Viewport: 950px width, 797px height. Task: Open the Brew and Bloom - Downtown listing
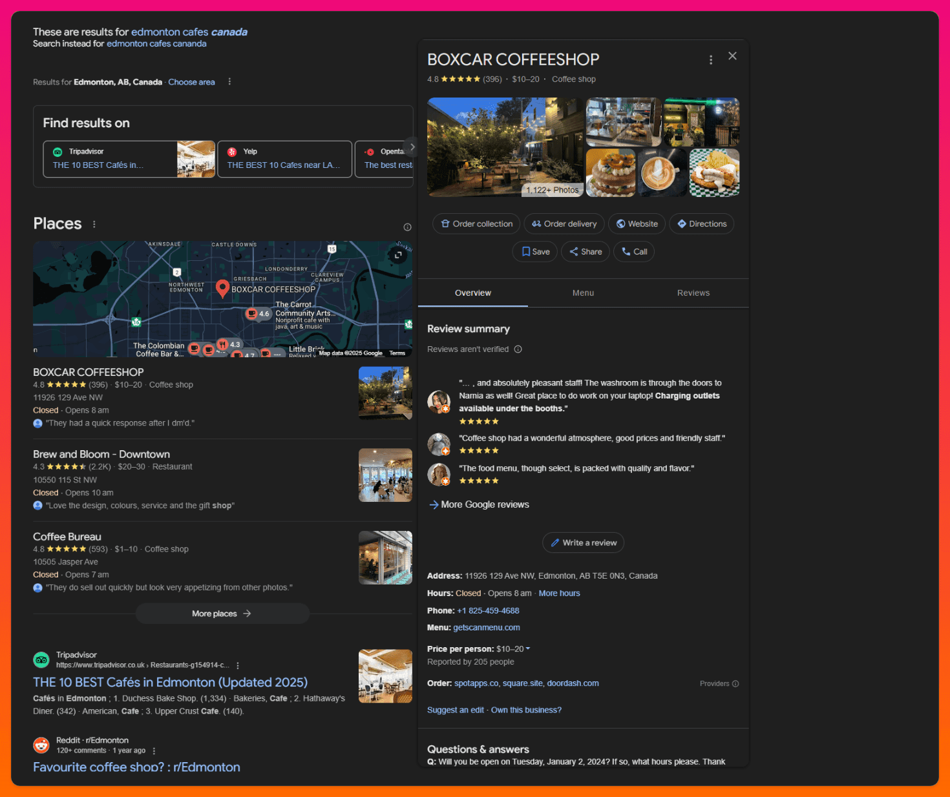(x=101, y=455)
